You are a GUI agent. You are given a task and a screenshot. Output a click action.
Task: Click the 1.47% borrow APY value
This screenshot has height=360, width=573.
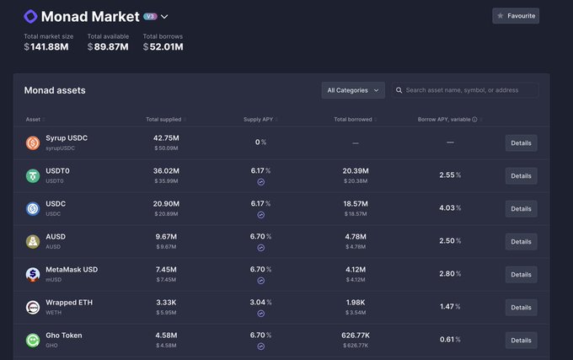click(450, 307)
